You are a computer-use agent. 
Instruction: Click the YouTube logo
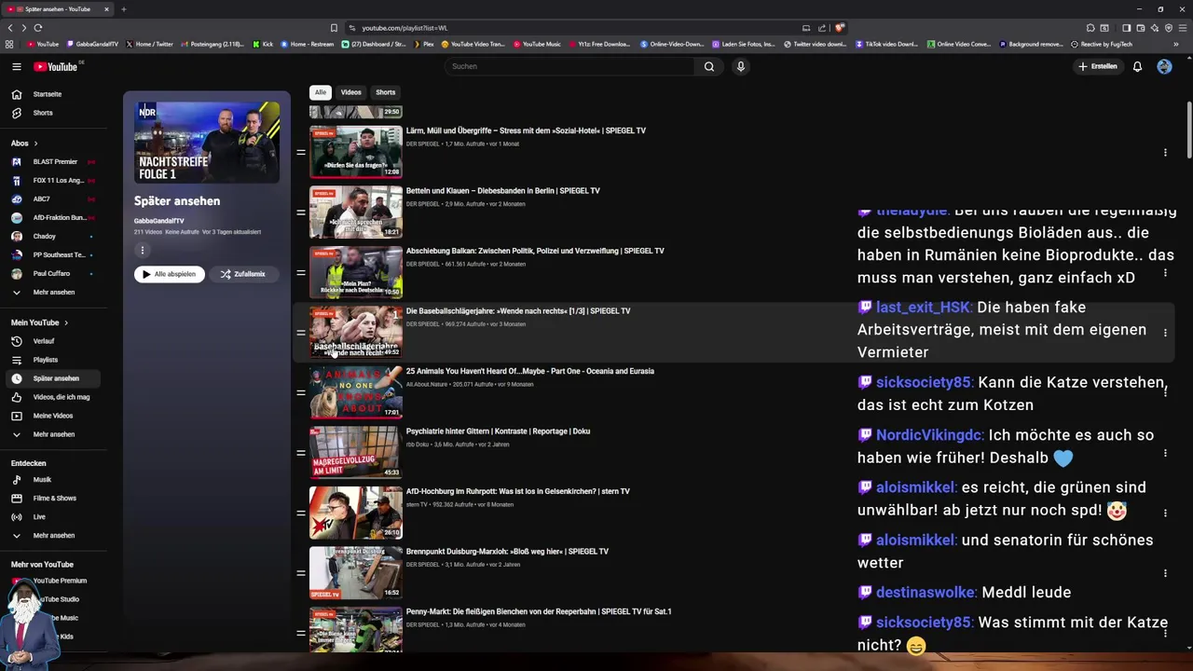[56, 66]
